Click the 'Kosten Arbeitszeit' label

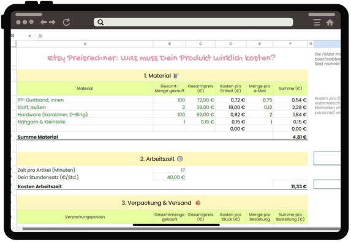pos(39,186)
